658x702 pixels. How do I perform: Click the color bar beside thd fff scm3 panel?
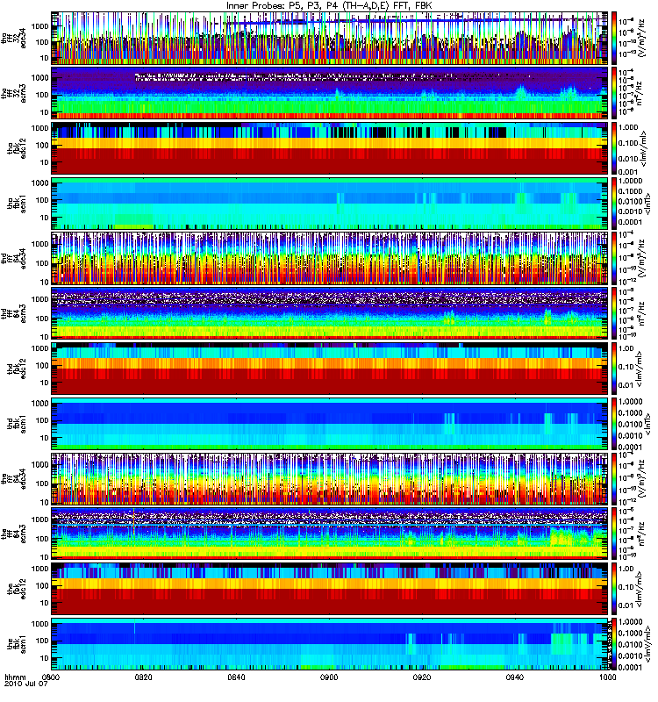(614, 313)
